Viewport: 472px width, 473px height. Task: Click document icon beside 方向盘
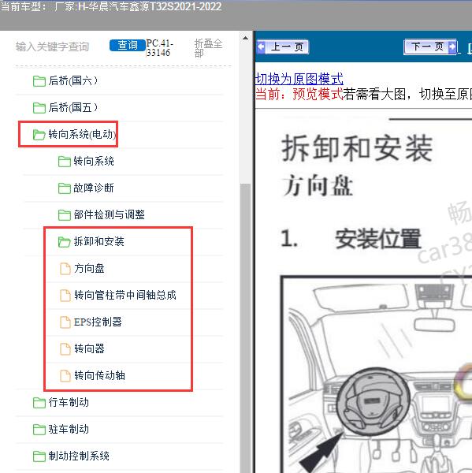tap(65, 269)
